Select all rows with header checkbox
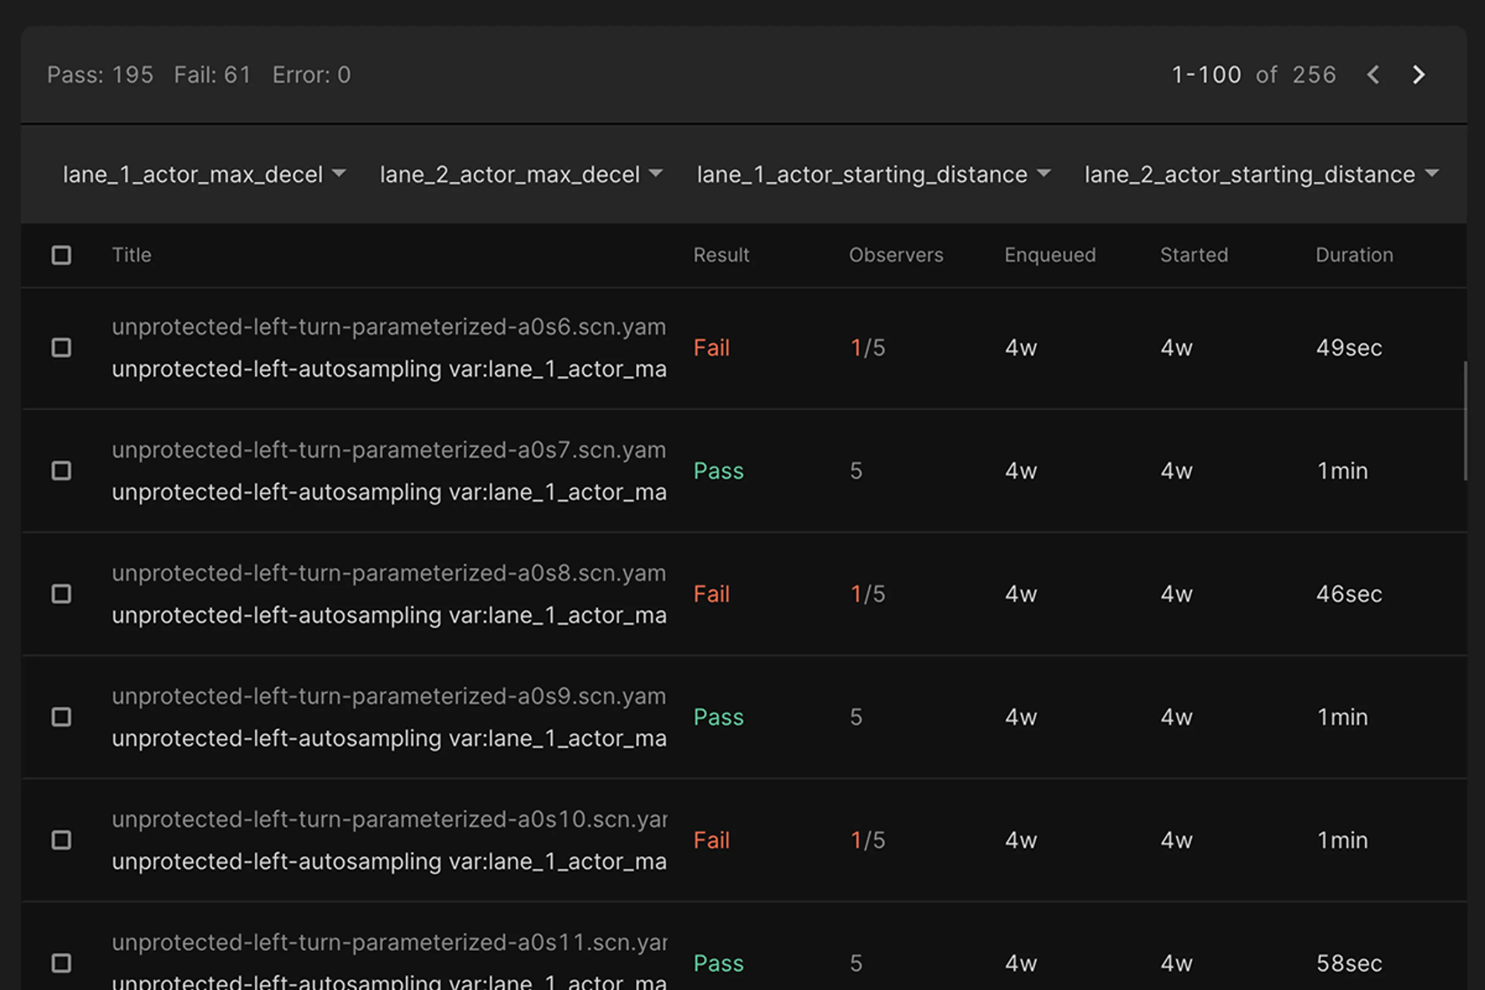The width and height of the screenshot is (1485, 990). tap(61, 255)
